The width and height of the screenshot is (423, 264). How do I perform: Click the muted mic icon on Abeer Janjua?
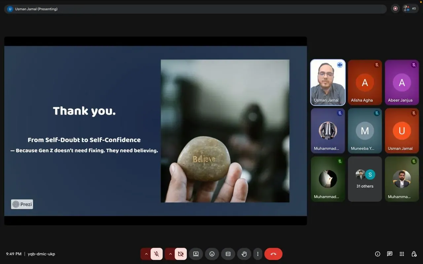(414, 65)
